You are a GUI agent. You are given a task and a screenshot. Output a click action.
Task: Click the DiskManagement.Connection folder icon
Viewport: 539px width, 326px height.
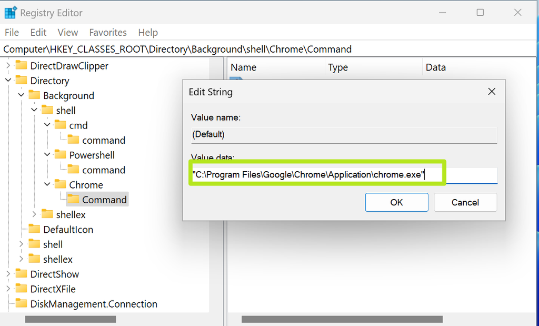(x=22, y=304)
